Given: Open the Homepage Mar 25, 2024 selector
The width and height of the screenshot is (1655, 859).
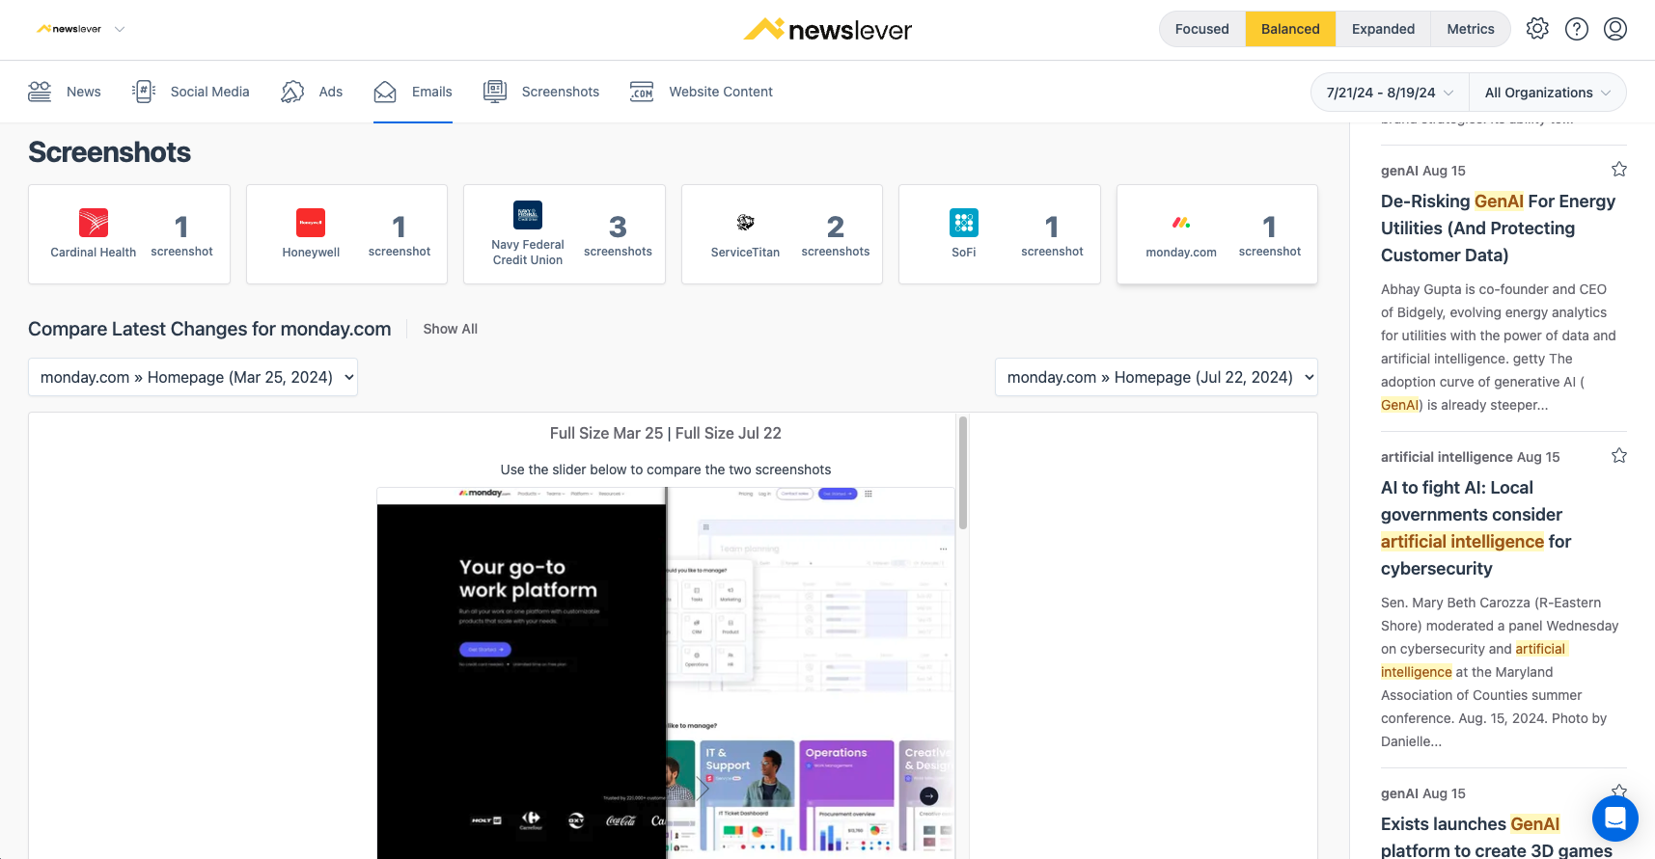Looking at the screenshot, I should coord(193,377).
